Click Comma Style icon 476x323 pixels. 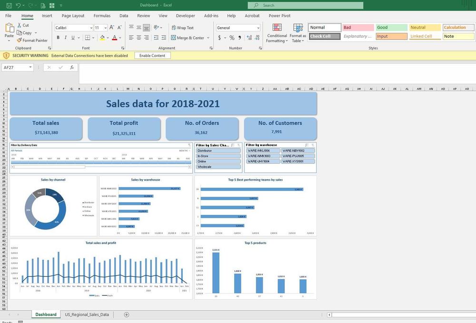[x=240, y=38]
